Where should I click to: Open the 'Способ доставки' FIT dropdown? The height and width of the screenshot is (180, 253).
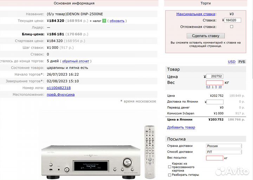coord(224,152)
